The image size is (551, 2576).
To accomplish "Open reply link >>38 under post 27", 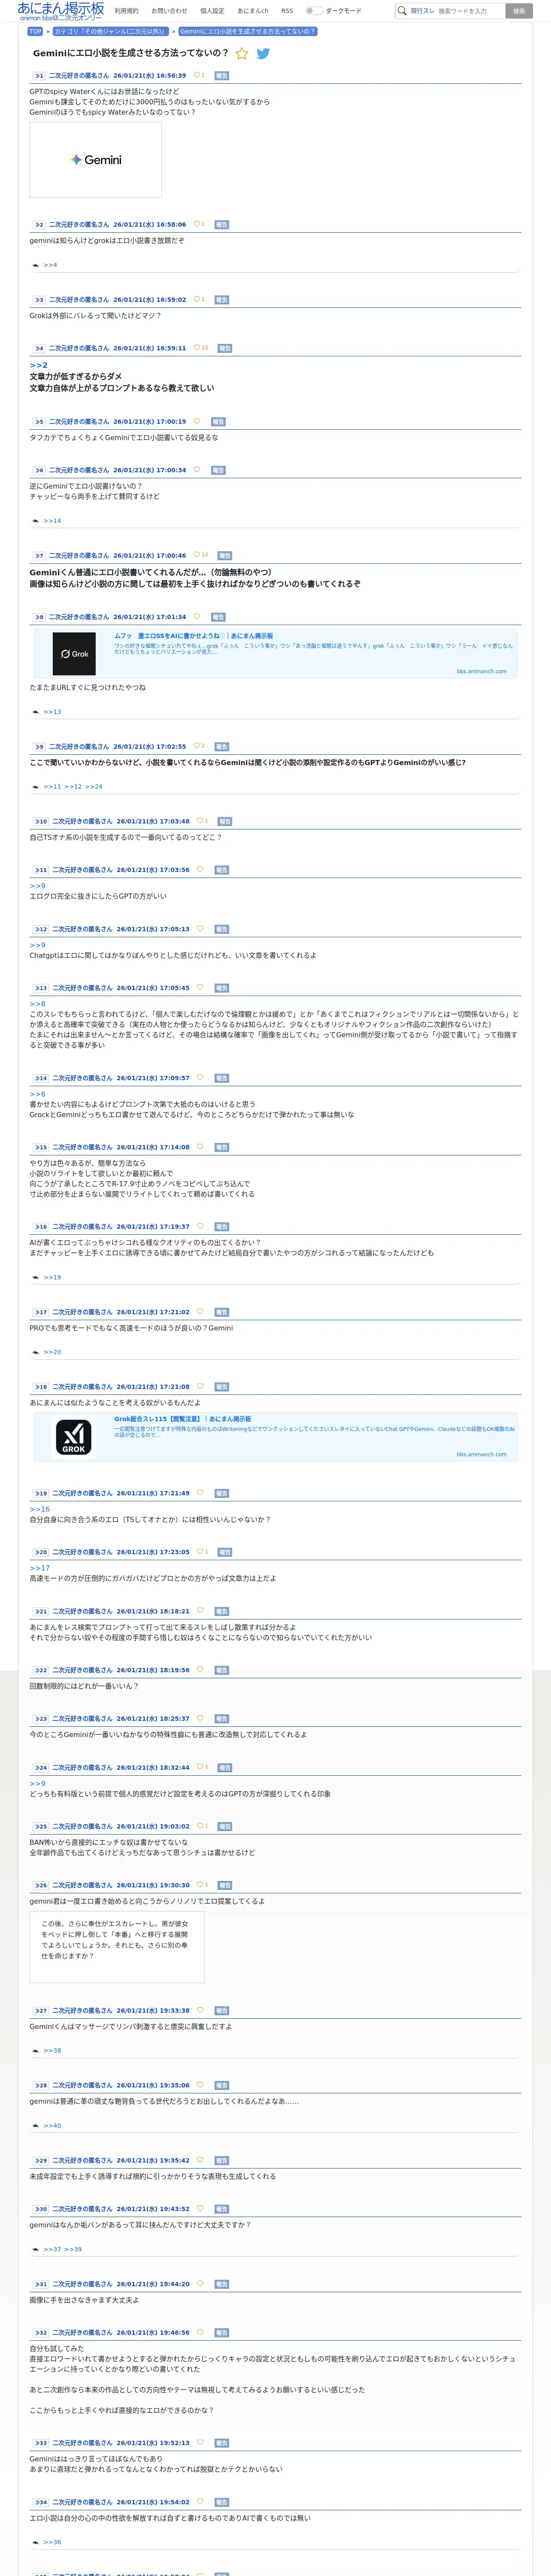I will pyautogui.click(x=52, y=2051).
